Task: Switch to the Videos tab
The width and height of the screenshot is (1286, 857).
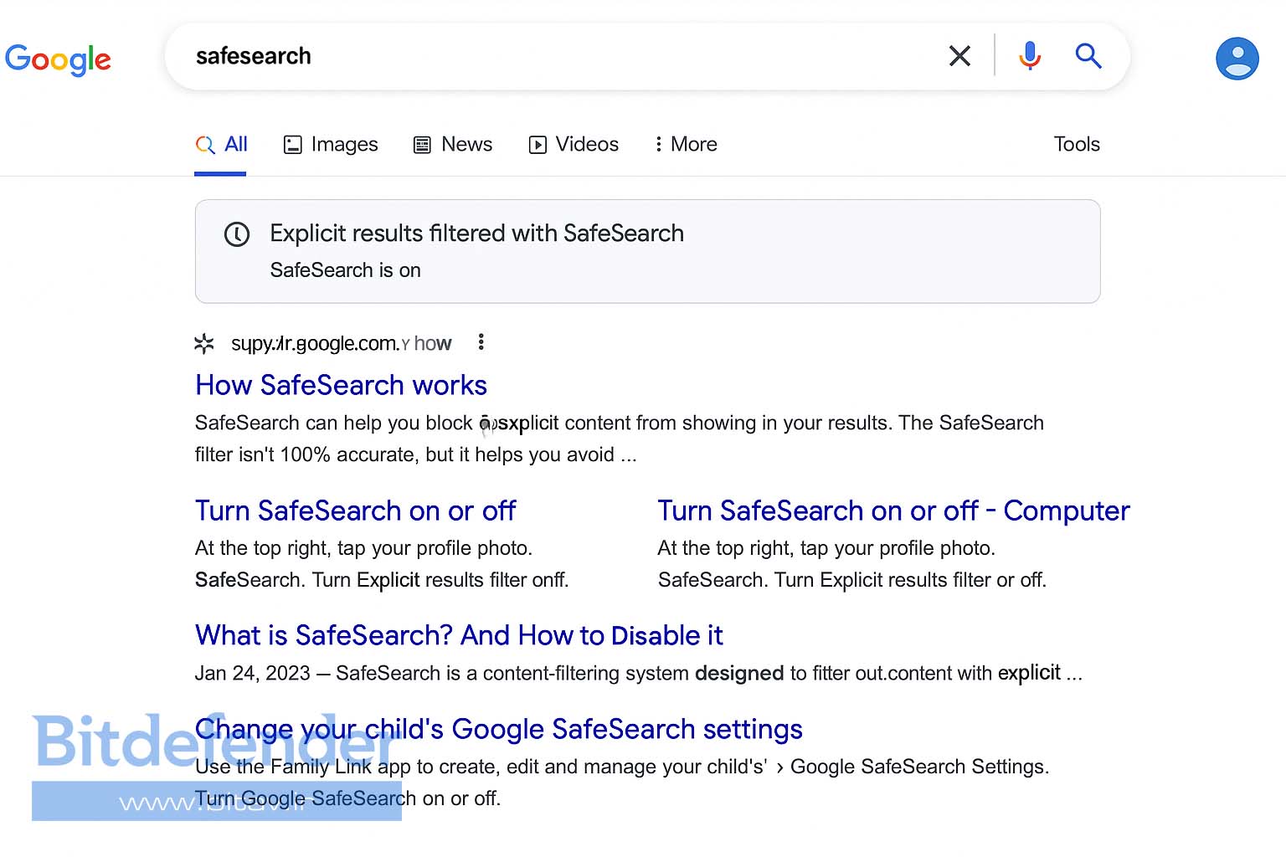Action: pyautogui.click(x=574, y=144)
